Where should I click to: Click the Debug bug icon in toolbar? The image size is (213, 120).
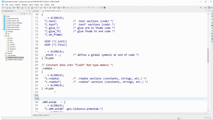(50, 8)
